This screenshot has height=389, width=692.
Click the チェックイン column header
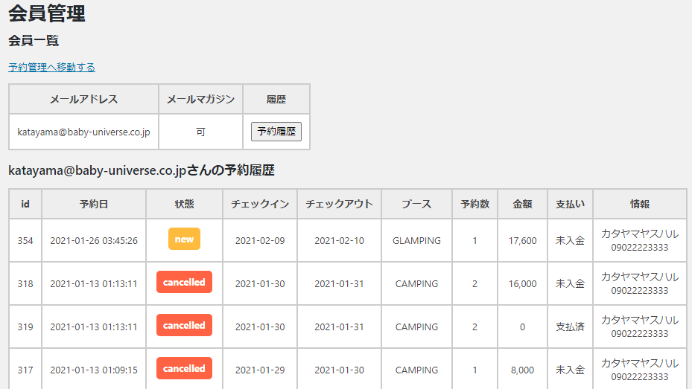tap(259, 204)
